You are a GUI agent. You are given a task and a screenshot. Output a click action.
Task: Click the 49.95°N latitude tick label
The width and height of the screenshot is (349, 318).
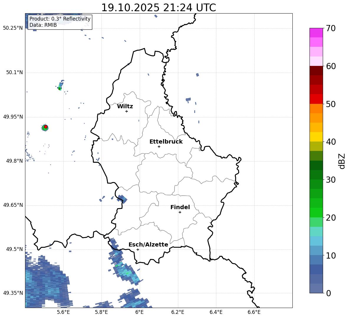click(13, 117)
